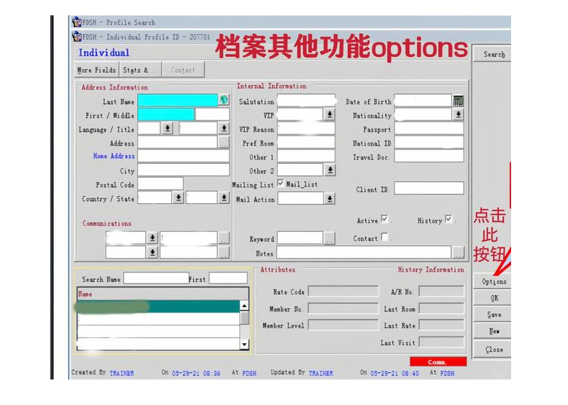Focus the Pref Room field
568x405 pixels.
point(306,142)
